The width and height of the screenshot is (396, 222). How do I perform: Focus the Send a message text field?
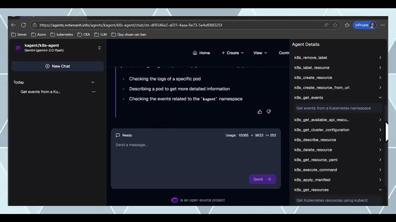196,157
